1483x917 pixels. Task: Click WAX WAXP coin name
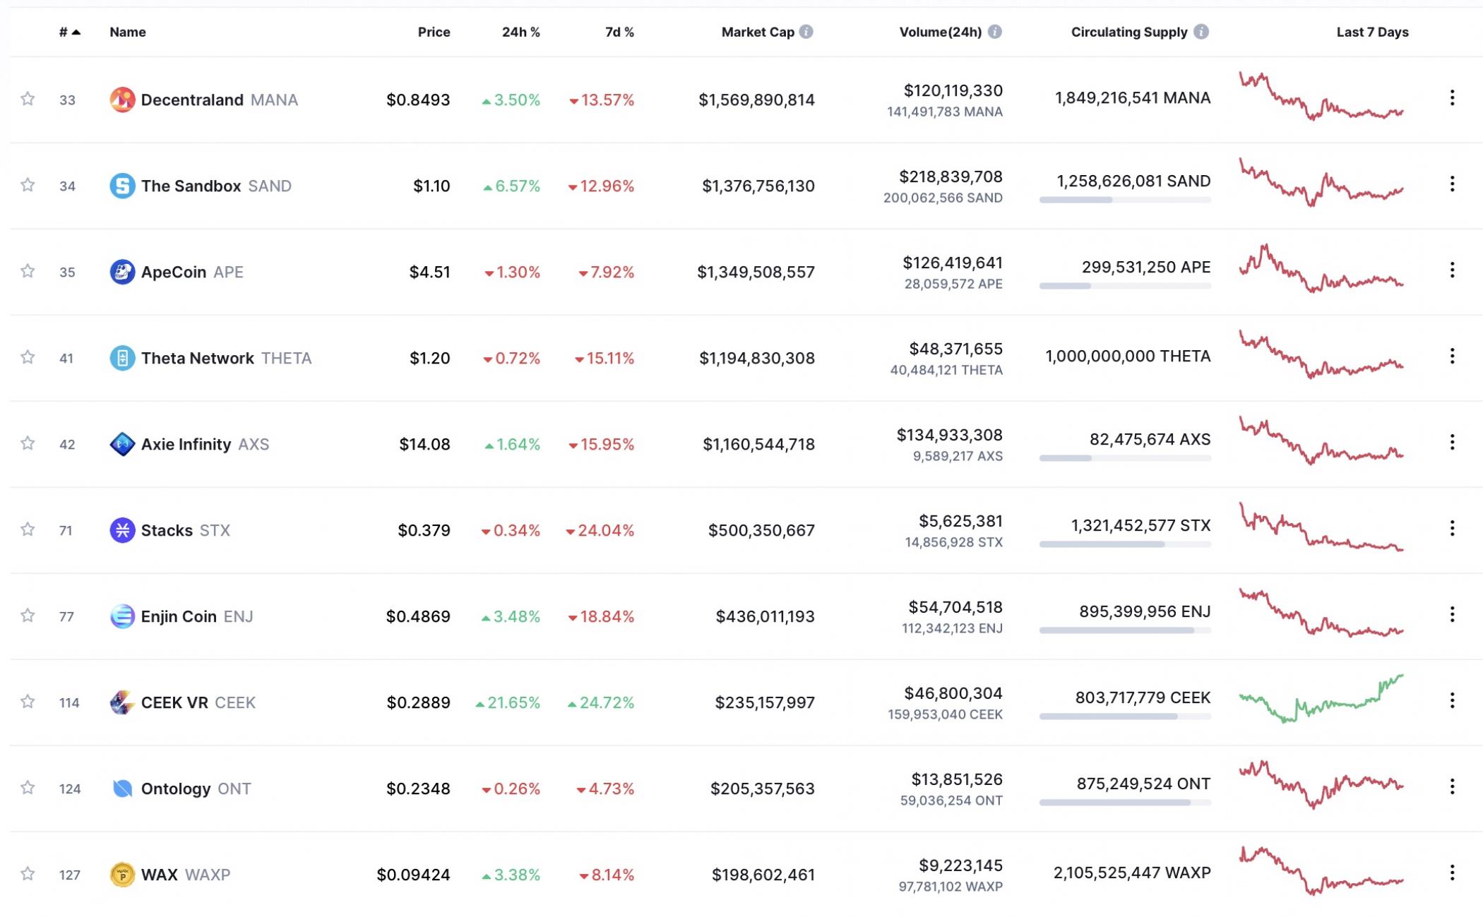pyautogui.click(x=186, y=875)
